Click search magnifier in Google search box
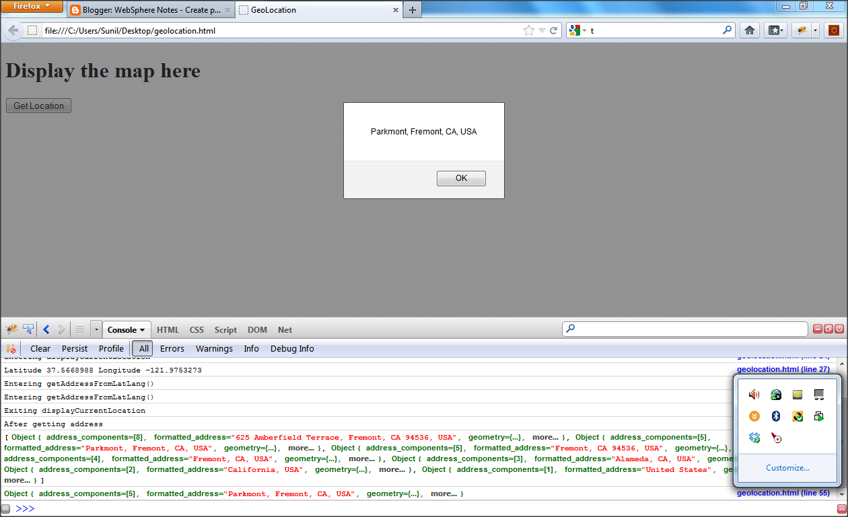 727,30
